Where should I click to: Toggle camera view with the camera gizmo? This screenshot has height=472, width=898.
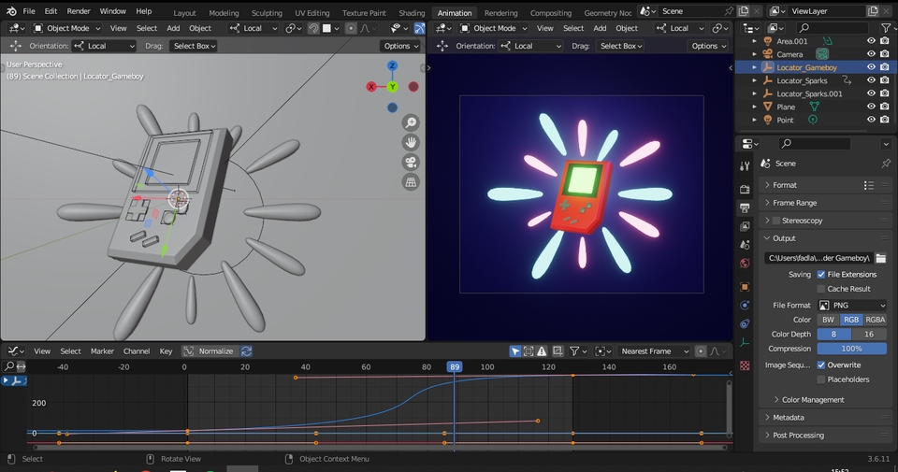[411, 163]
